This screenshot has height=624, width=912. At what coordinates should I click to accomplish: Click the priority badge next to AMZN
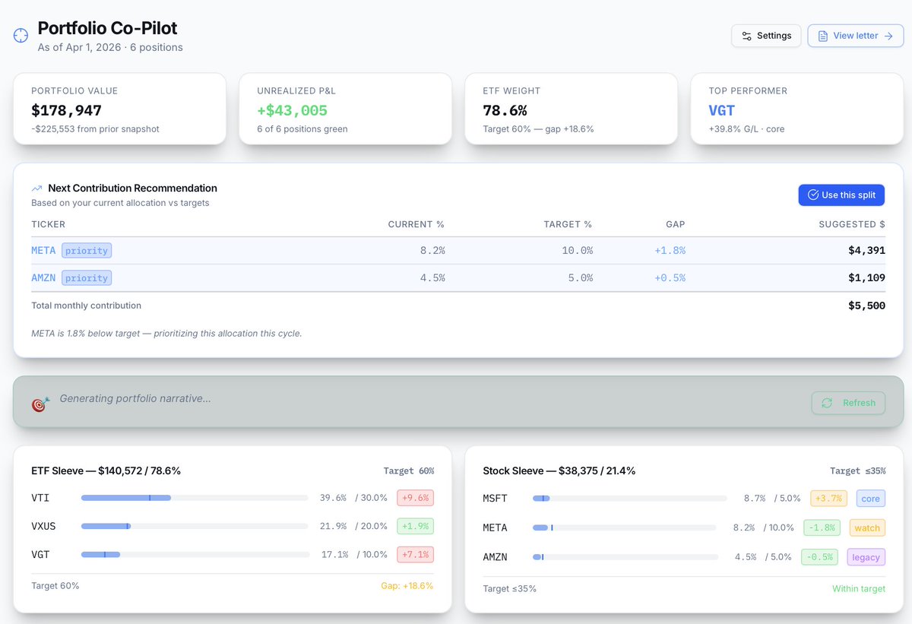click(87, 277)
